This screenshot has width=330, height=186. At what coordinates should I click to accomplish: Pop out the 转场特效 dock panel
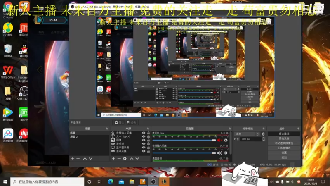coord(264,129)
